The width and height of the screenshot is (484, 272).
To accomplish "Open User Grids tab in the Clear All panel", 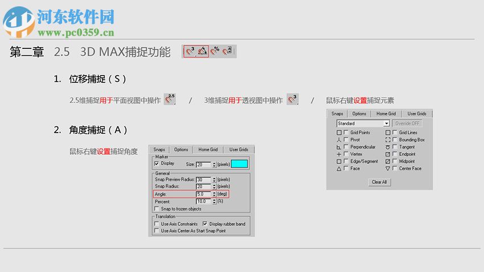I will point(417,113).
